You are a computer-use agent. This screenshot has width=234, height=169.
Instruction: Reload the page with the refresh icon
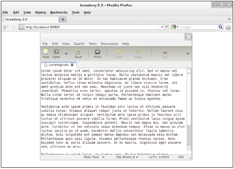pos(167,27)
